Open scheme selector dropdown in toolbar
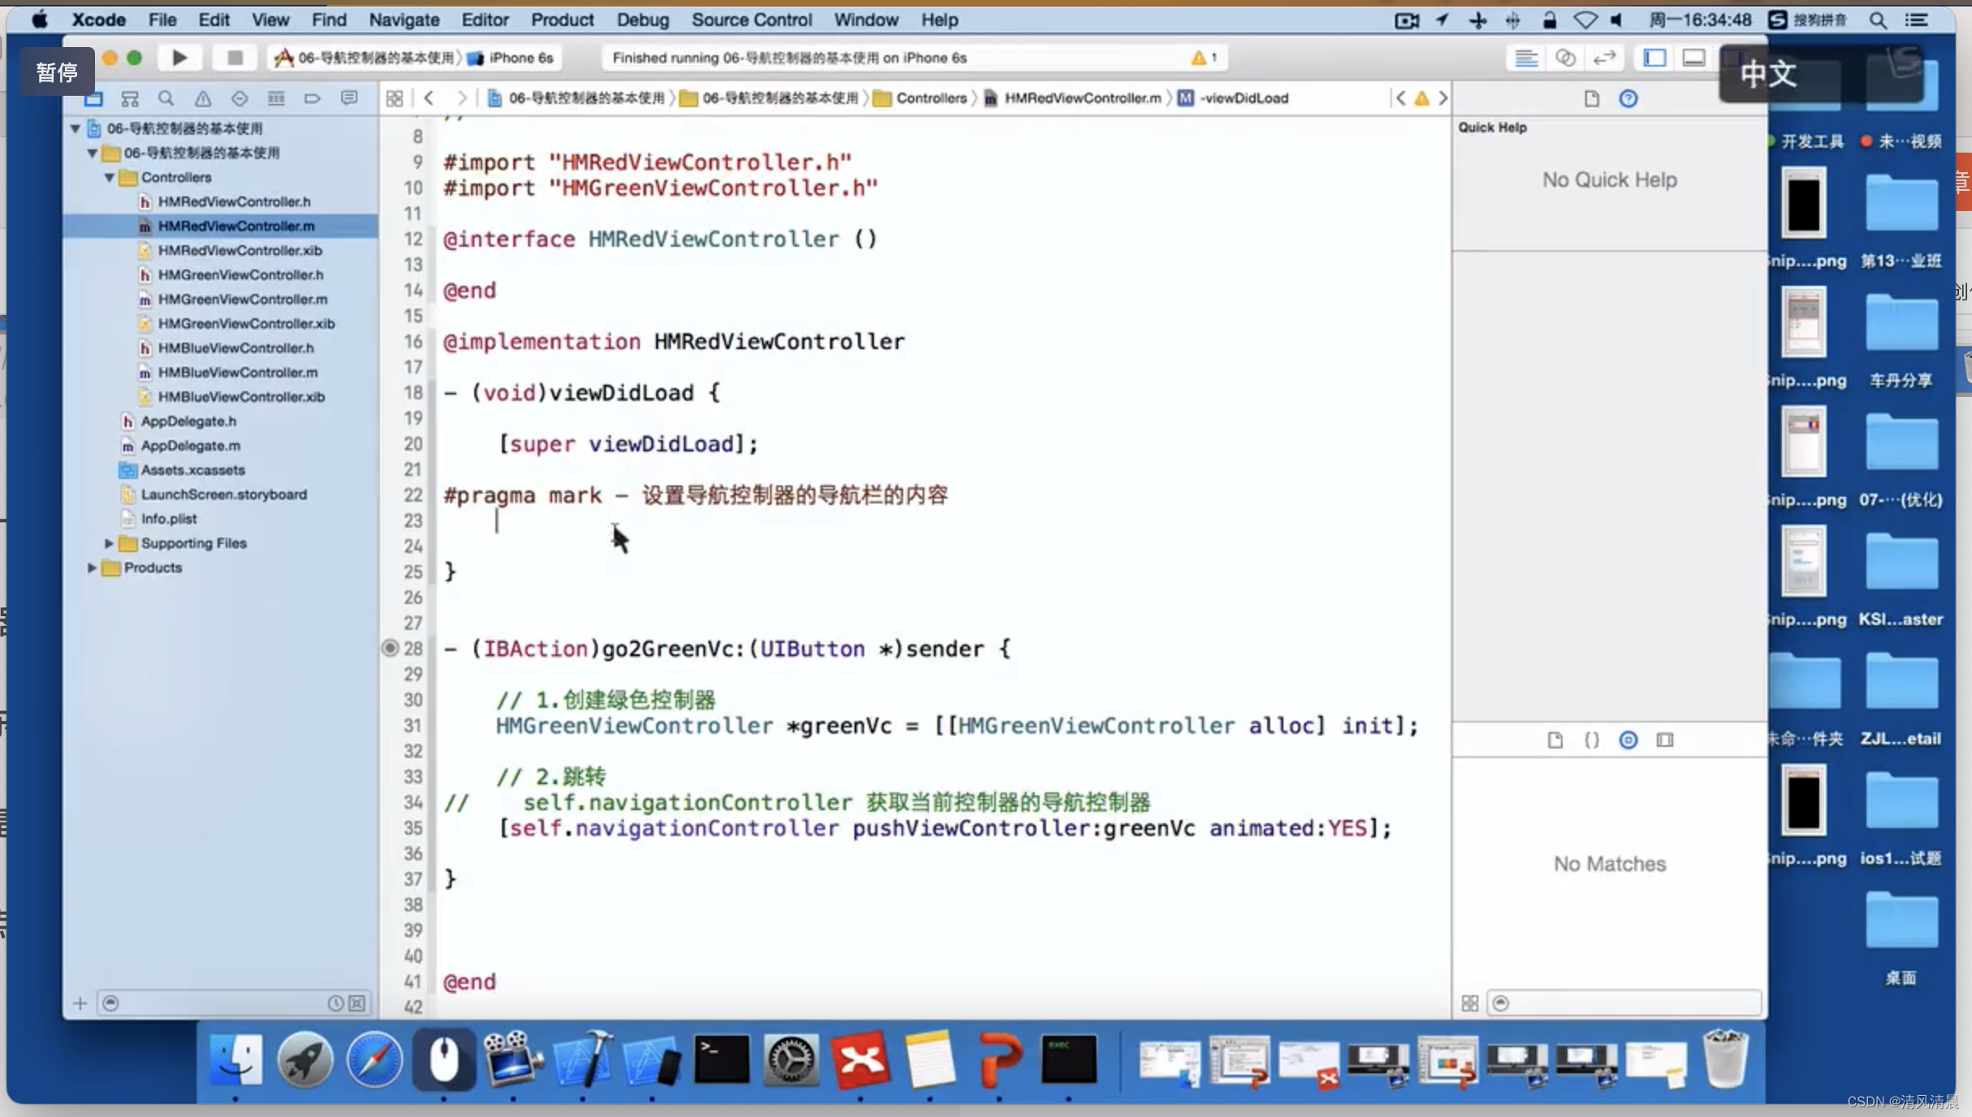Image resolution: width=1972 pixels, height=1117 pixels. pos(365,58)
